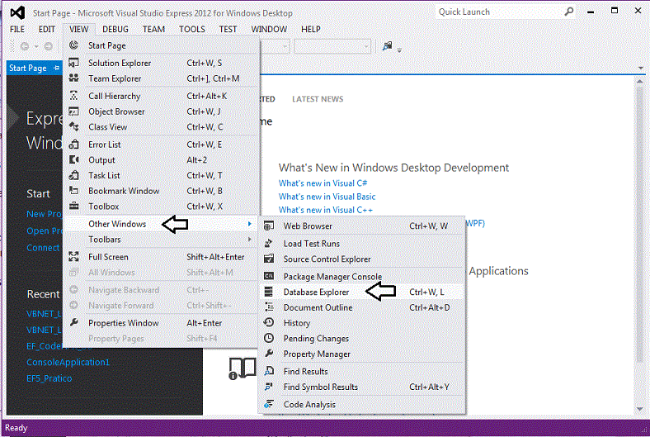Click the book info help icon

coord(242,368)
